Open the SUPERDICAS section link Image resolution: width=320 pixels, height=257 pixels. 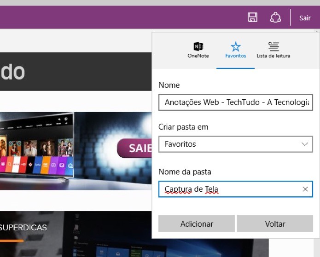pyautogui.click(x=23, y=228)
